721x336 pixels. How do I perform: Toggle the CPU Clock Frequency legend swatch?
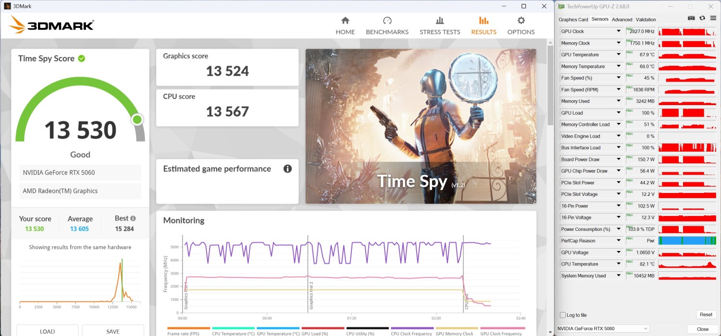(412, 328)
